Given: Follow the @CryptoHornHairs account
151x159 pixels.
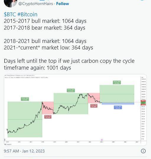Looking at the screenshot, I should coord(63,4).
